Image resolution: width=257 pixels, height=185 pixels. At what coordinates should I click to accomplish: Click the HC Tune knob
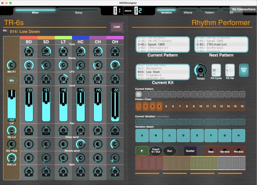point(81,51)
